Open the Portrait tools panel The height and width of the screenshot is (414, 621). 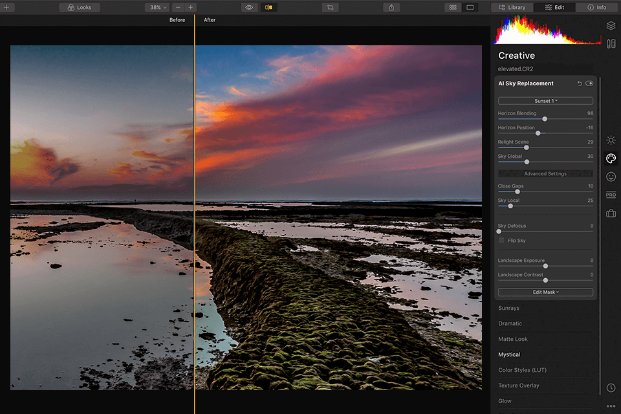[611, 176]
